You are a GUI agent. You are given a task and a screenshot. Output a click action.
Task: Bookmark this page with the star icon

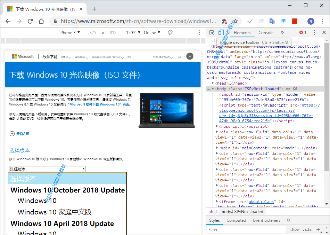click(236, 21)
